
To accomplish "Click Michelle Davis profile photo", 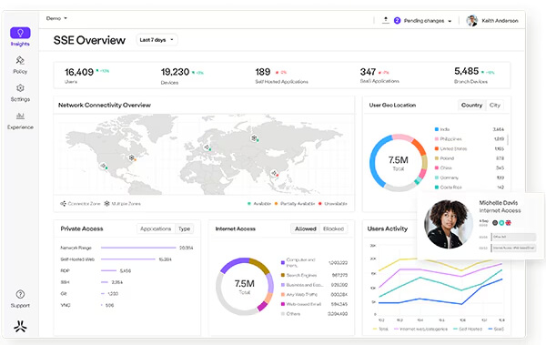I will [448, 224].
